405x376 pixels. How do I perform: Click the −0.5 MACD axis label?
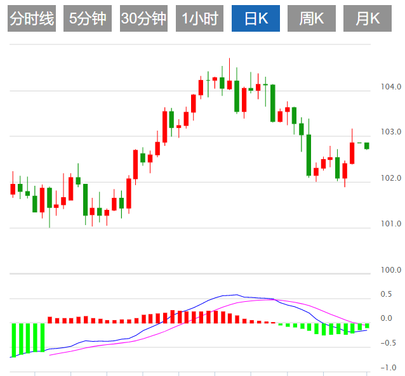(388, 343)
